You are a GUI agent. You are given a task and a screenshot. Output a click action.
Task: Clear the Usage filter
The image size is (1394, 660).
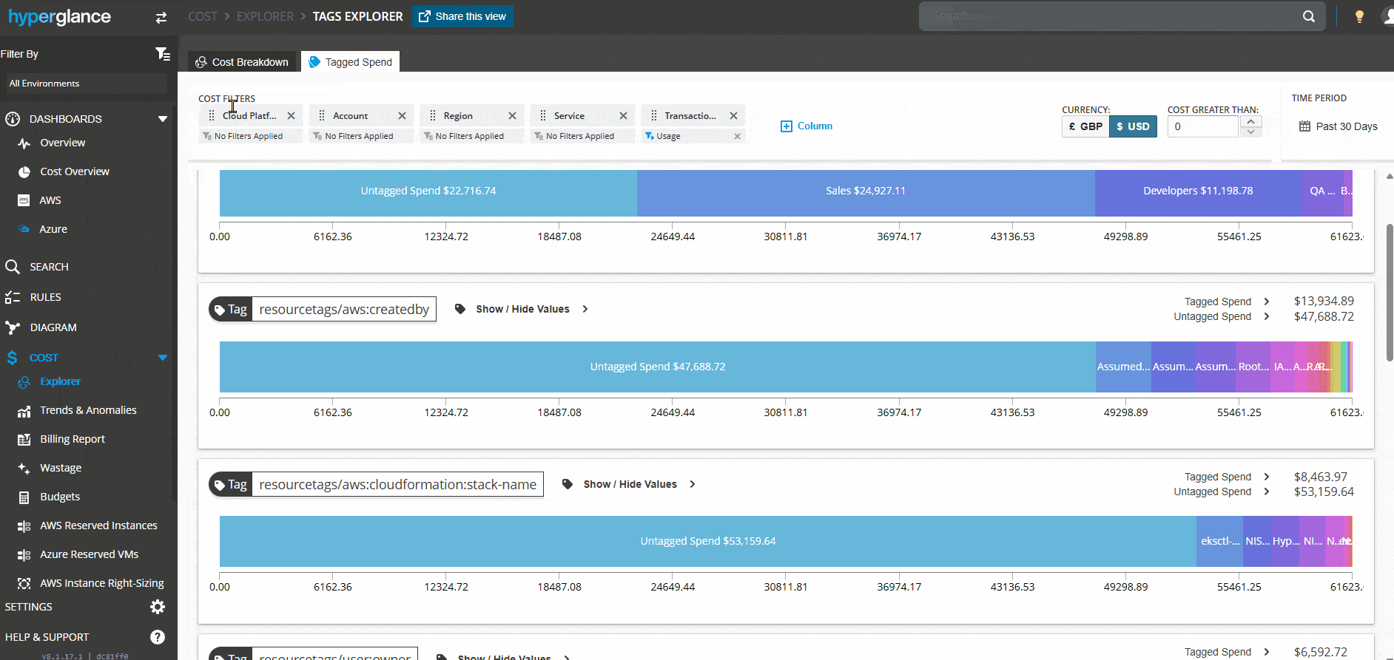point(737,136)
